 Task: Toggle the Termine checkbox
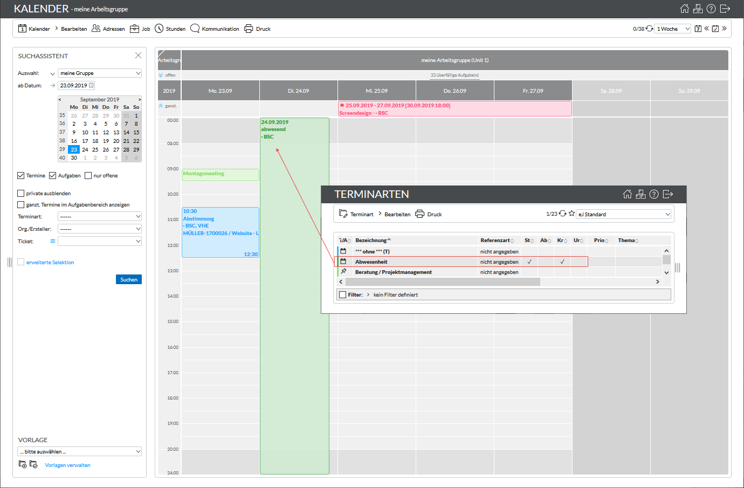[x=21, y=175]
